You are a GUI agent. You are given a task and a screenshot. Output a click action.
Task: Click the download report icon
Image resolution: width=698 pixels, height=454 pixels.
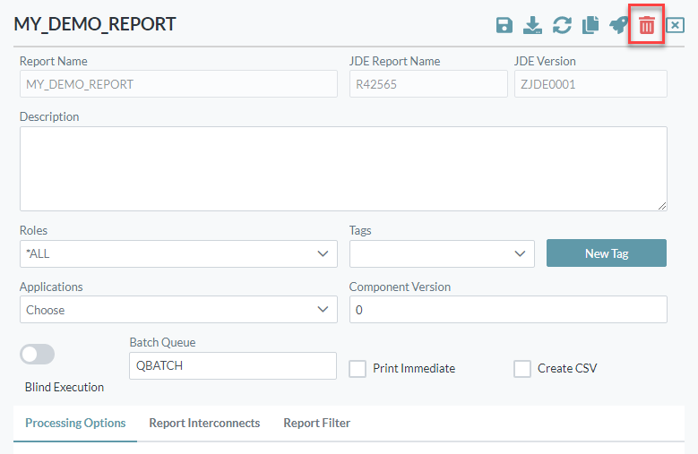pyautogui.click(x=533, y=25)
